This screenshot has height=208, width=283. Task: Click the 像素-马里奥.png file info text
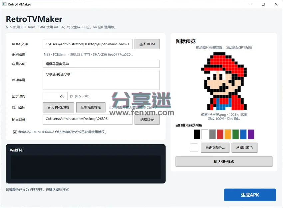coord(224,114)
